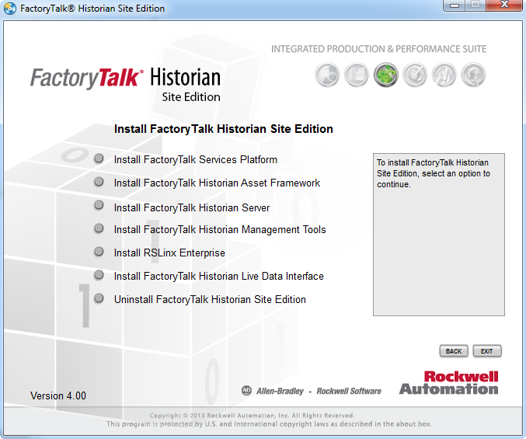Click the Rockwell Automation logo
The image size is (526, 439).
tap(449, 382)
